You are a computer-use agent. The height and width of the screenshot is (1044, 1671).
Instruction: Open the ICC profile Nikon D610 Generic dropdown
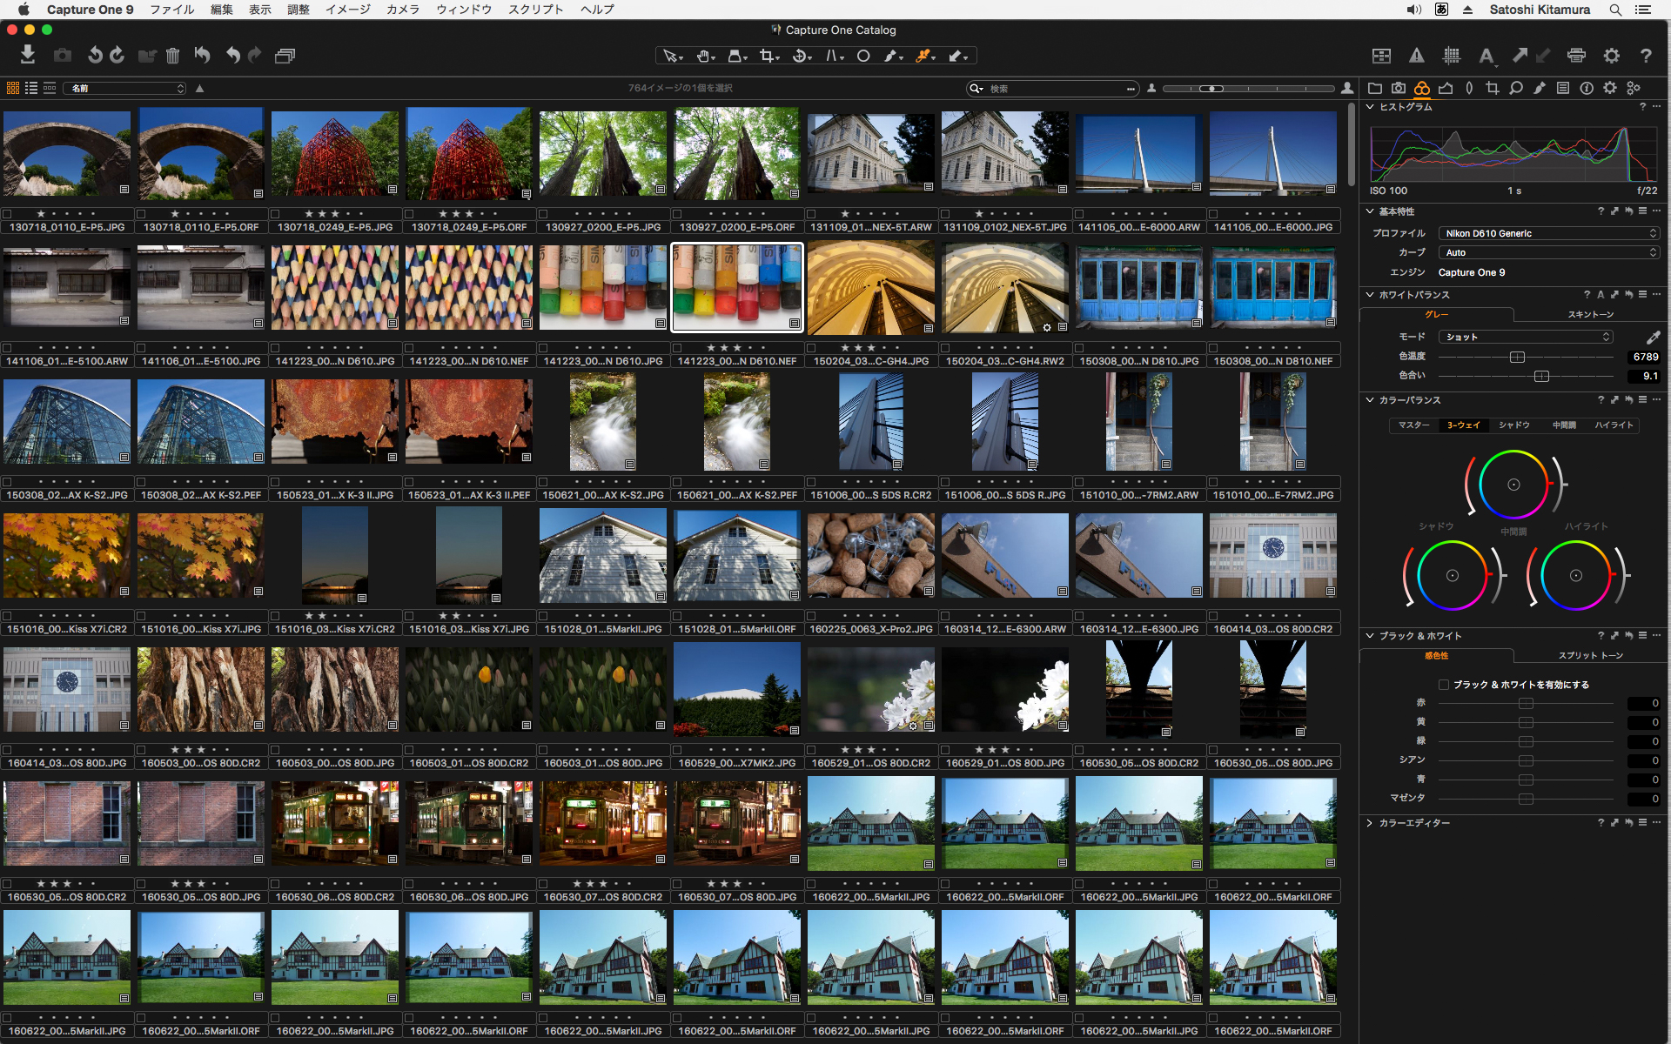tap(1549, 233)
